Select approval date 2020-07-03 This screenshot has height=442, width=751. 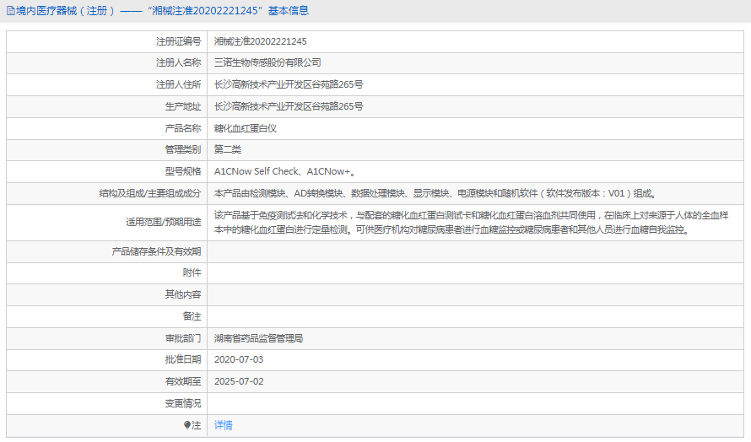[239, 359]
